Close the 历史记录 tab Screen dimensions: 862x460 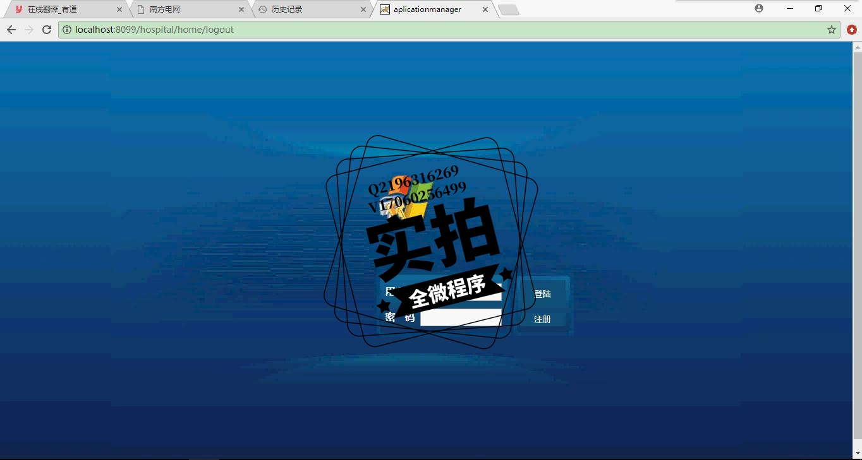(363, 9)
